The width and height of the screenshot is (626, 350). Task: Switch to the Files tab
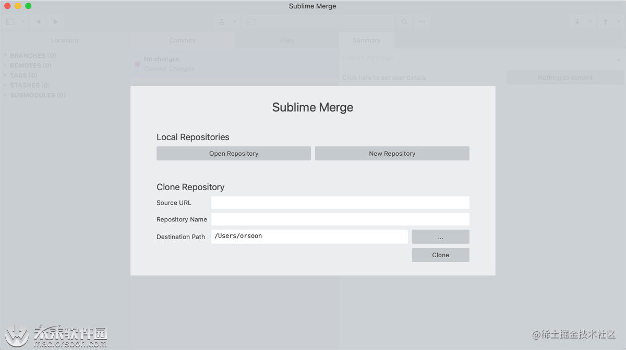click(287, 41)
